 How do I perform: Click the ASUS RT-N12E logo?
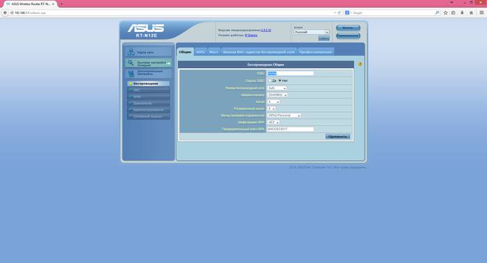click(x=146, y=31)
